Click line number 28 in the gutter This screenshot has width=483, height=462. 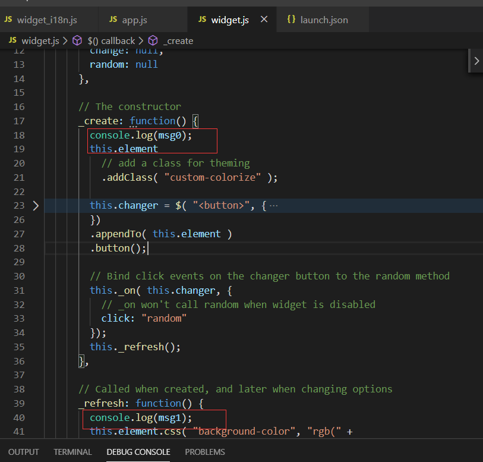(x=18, y=248)
